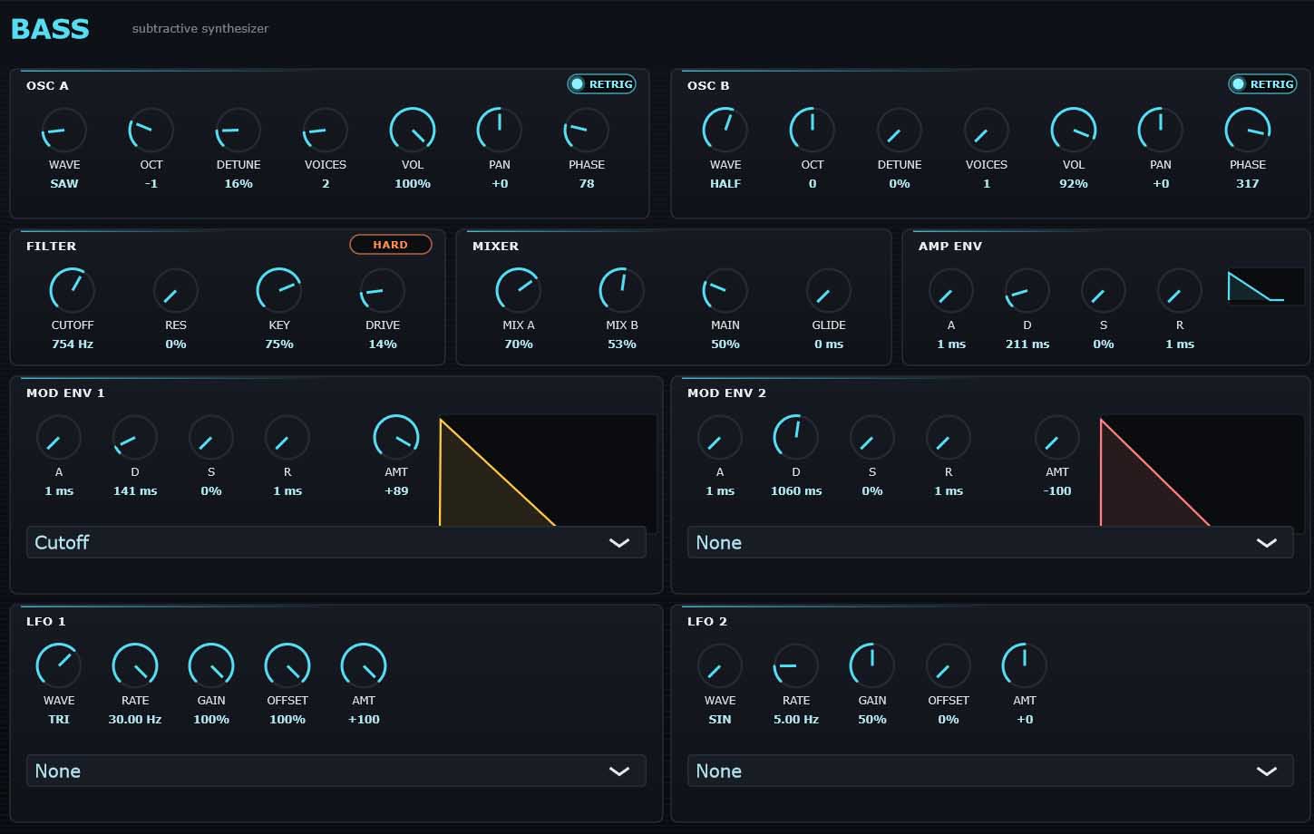Click OSC B DETUNE knob at 0%
This screenshot has height=834, width=1314.
tap(900, 131)
